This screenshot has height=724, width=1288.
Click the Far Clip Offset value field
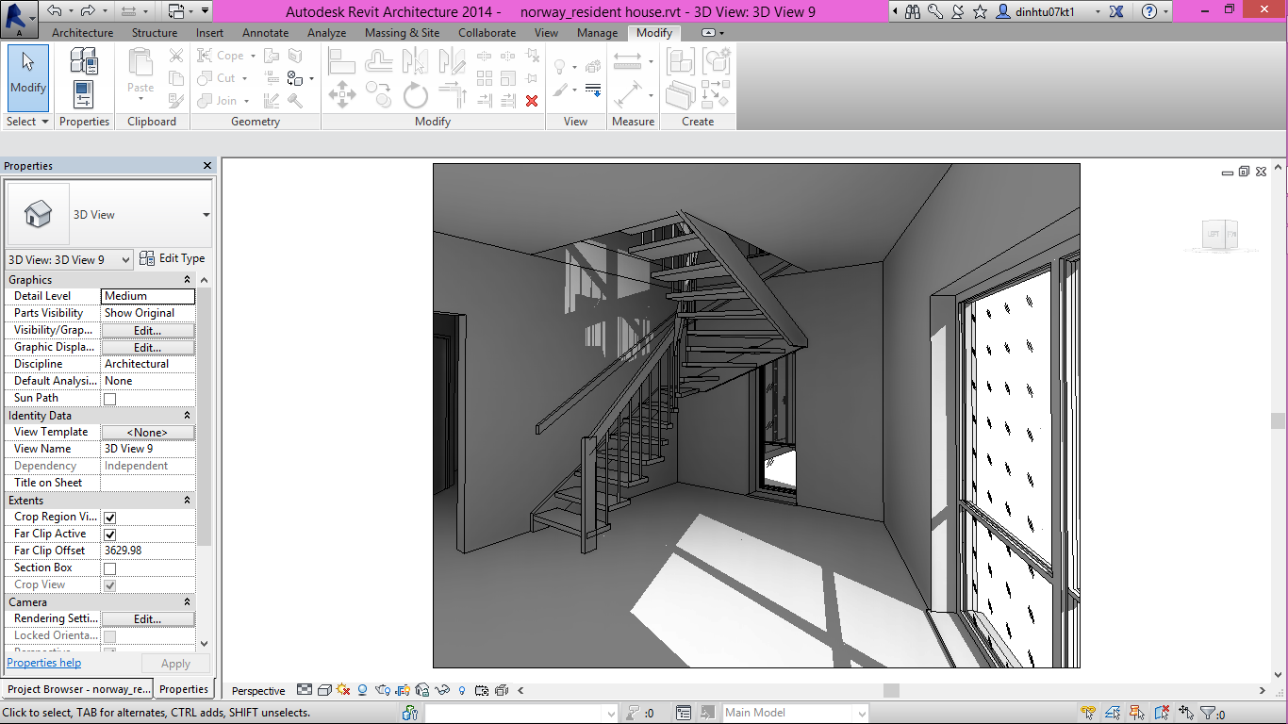148,551
